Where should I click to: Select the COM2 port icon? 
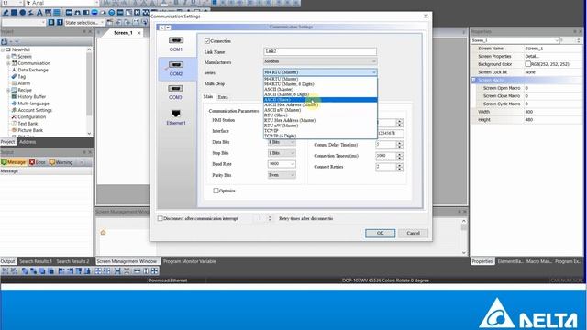[x=175, y=65]
